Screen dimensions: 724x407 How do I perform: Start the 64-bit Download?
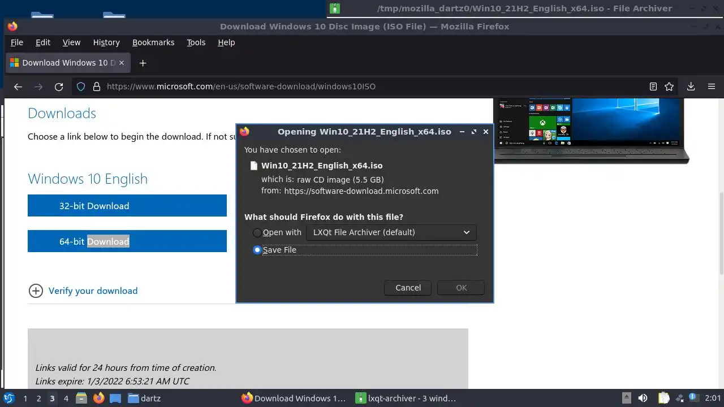pos(127,241)
